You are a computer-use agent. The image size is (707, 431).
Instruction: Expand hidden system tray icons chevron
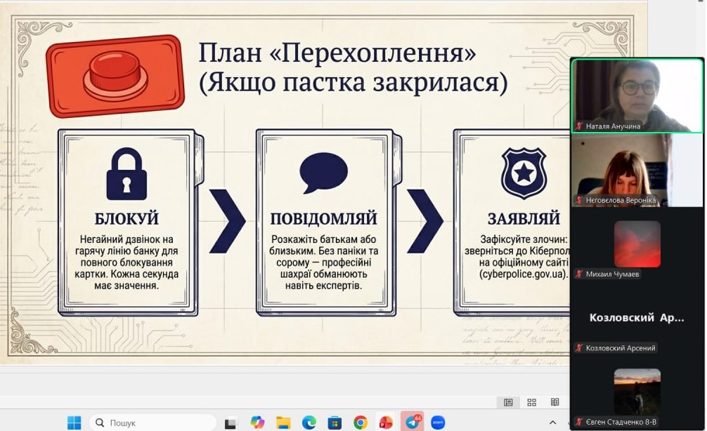tap(552, 423)
